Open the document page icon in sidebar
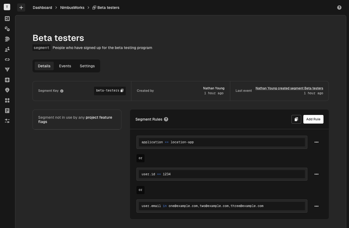This screenshot has width=349, height=228. click(x=7, y=111)
